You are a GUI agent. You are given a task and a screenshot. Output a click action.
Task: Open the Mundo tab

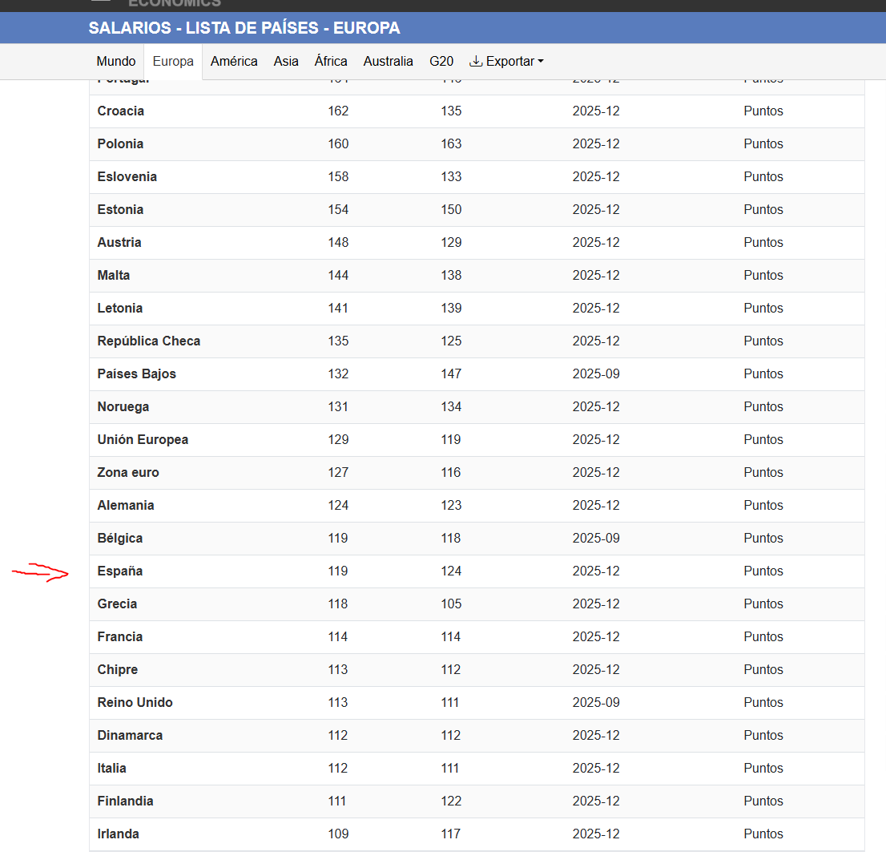[x=116, y=61]
